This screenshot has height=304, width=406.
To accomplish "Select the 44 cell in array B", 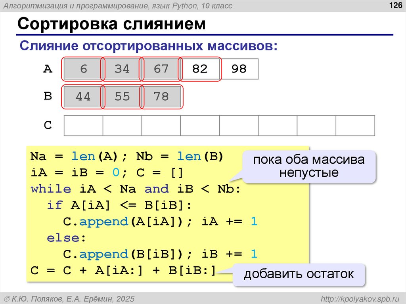I will click(82, 96).
